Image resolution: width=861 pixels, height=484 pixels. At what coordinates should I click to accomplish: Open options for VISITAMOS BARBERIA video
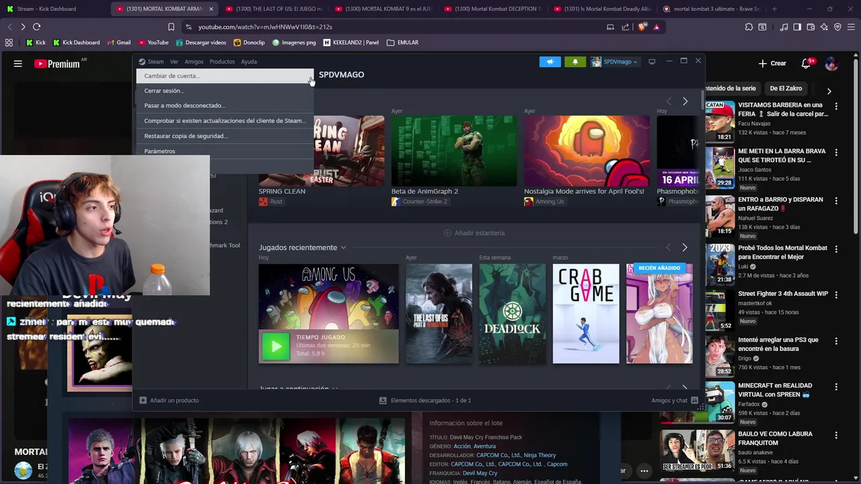[836, 106]
